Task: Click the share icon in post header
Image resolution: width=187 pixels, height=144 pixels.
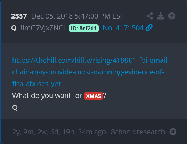Action: pyautogui.click(x=150, y=16)
